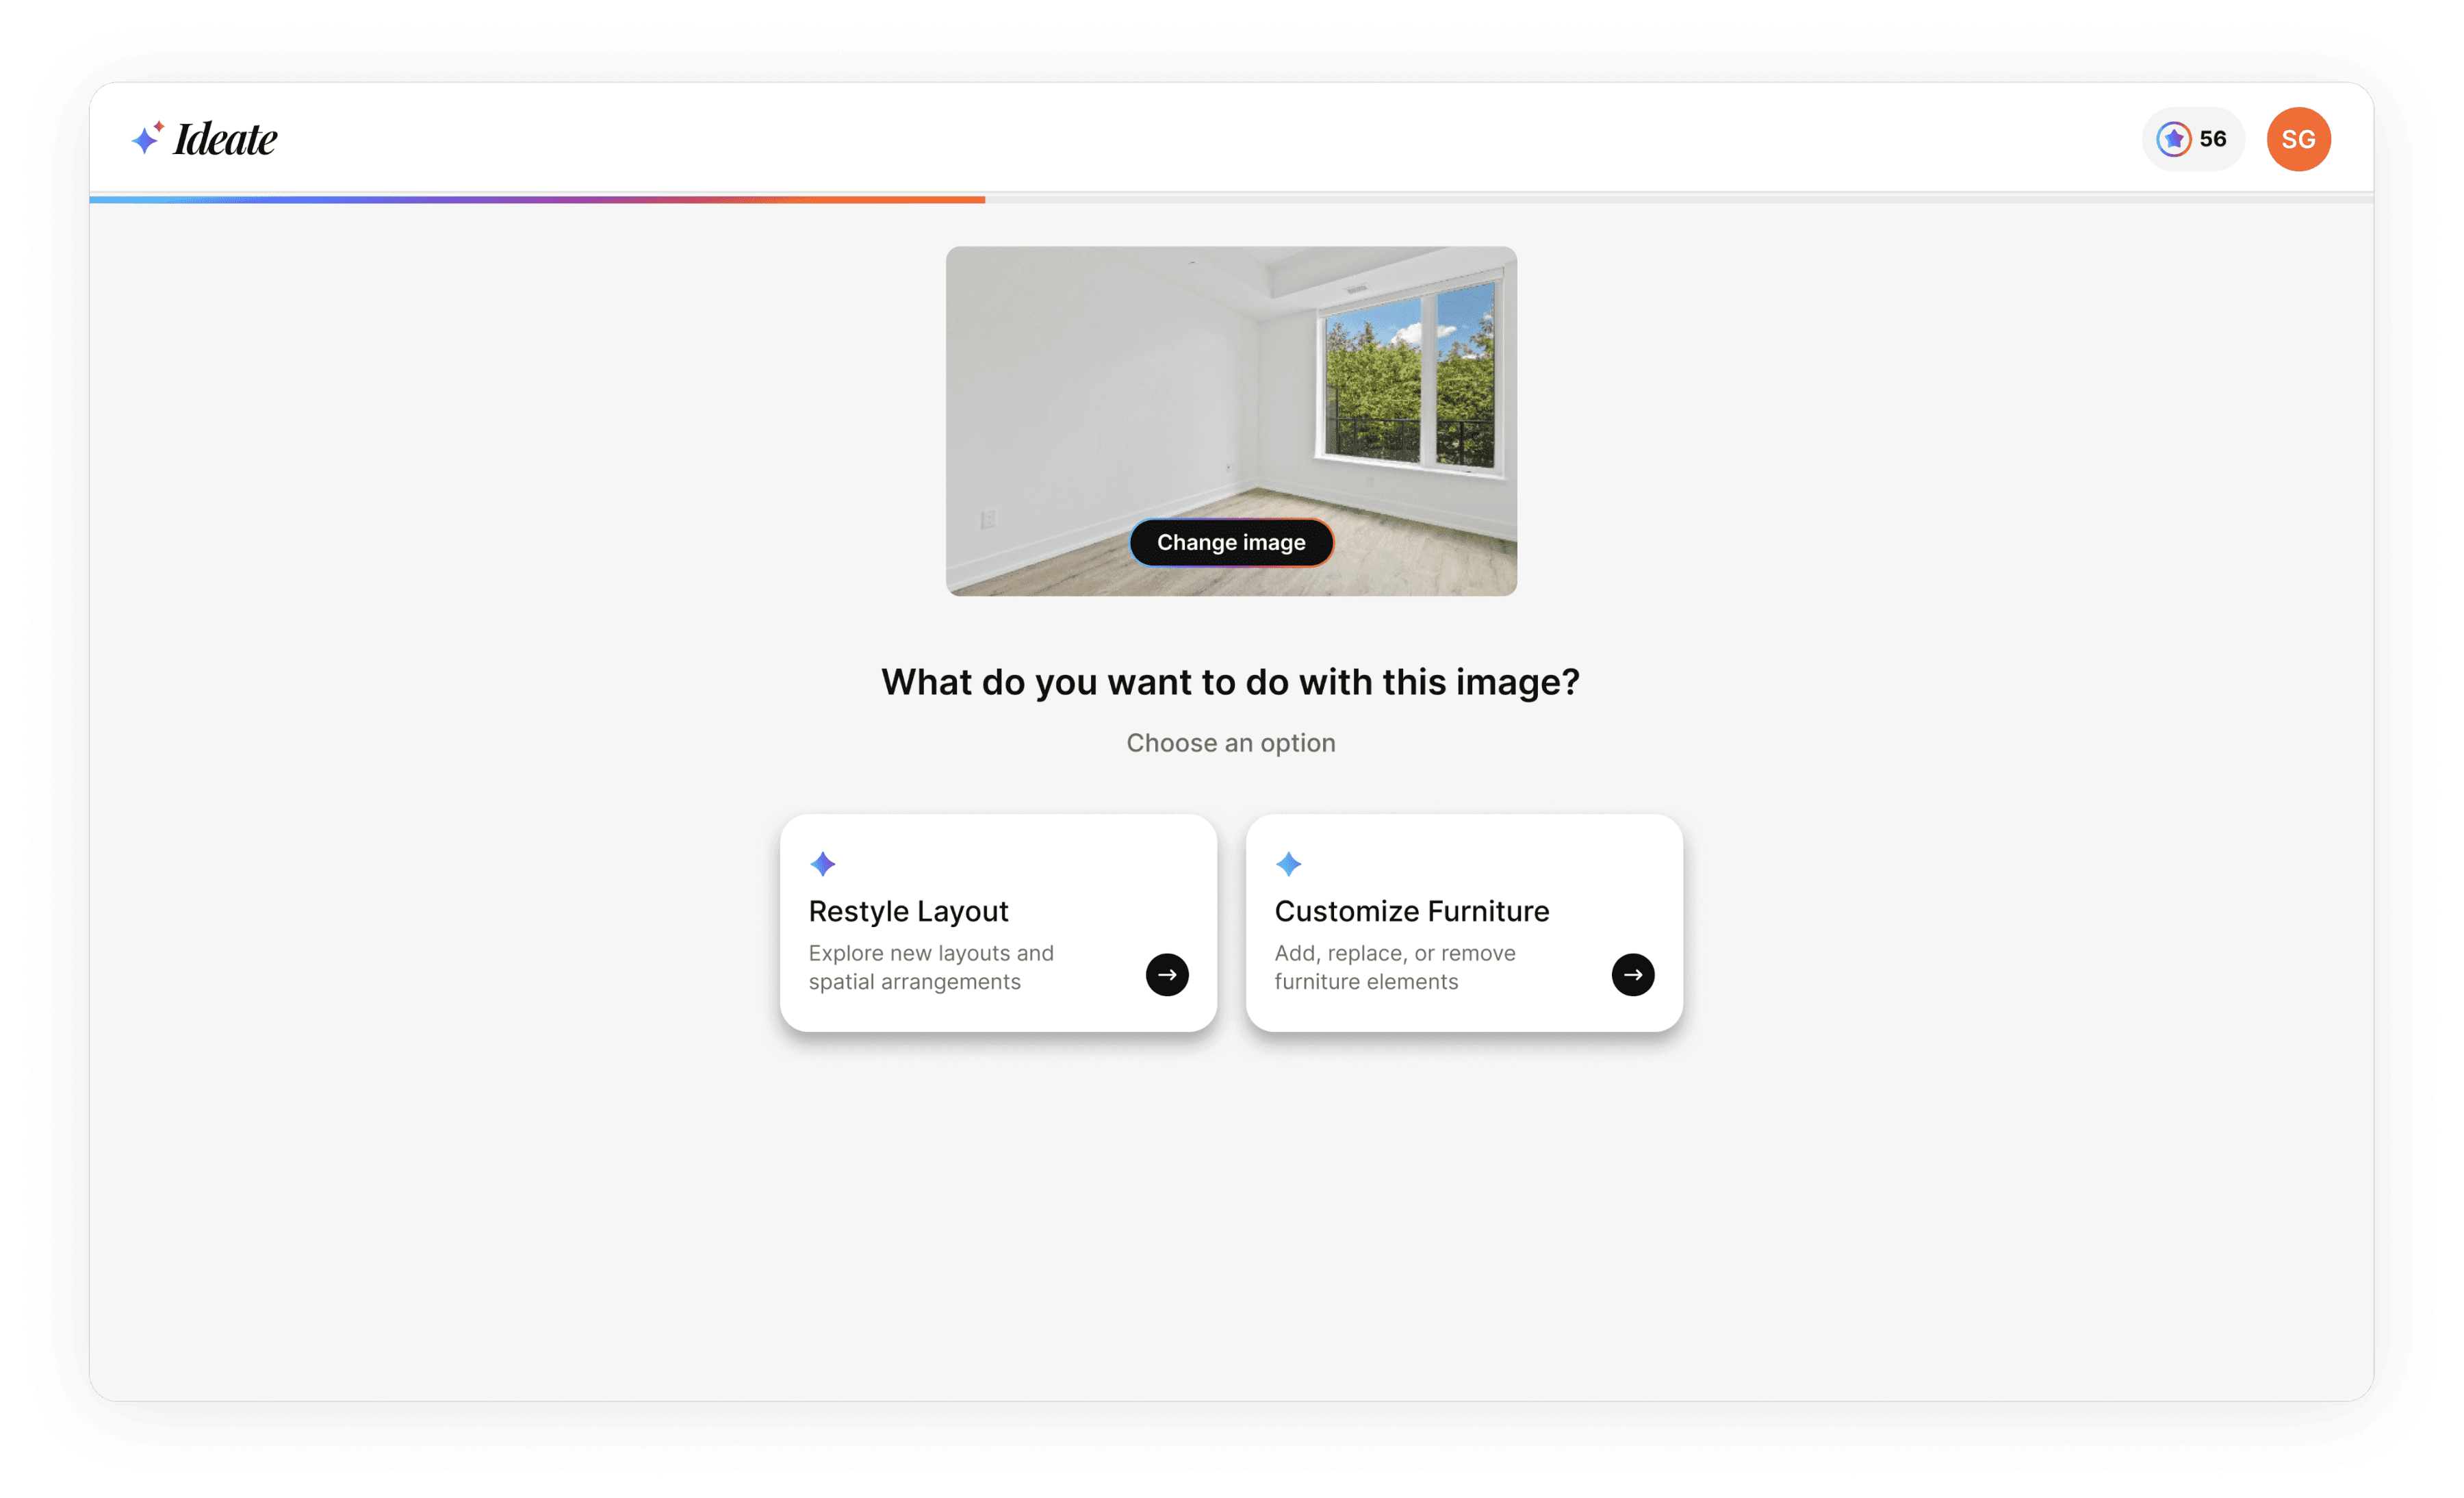Click the Ideate wordmark in header
Image resolution: width=2464 pixels, height=1498 pixels.
tap(225, 139)
